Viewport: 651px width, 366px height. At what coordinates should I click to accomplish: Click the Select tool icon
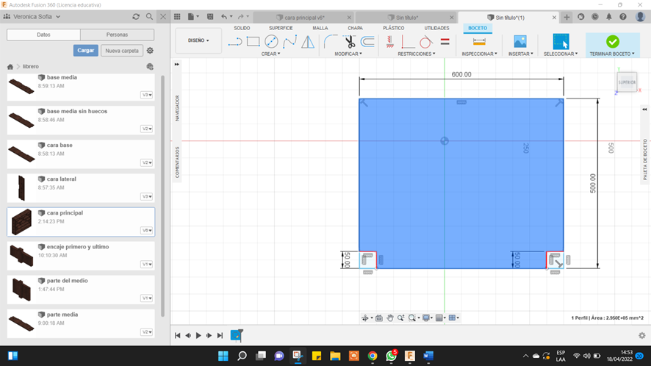[561, 42]
